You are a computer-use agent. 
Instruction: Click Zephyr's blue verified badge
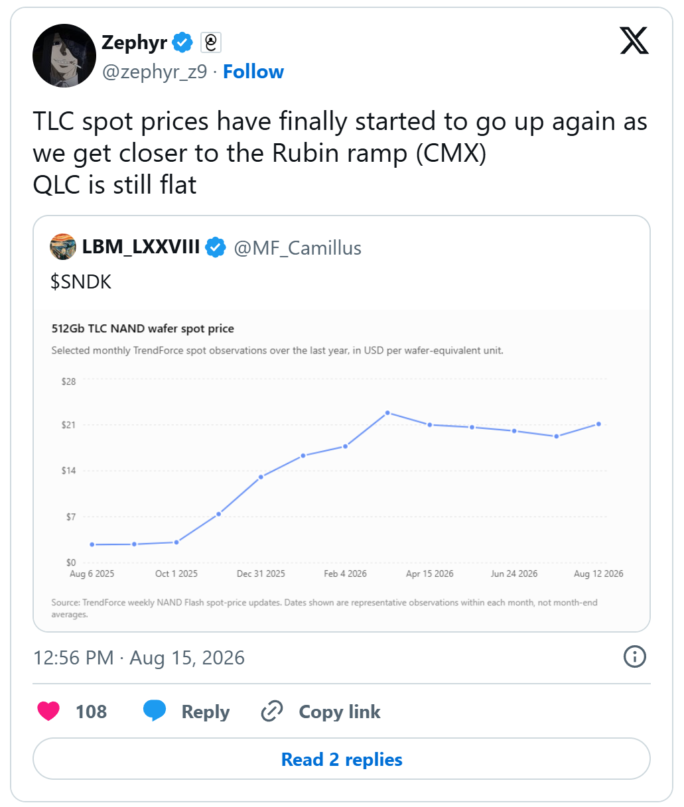coord(182,42)
